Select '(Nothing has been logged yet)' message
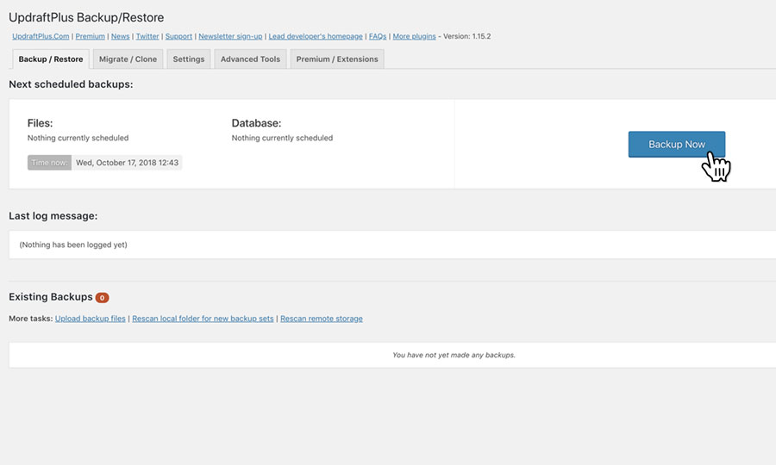Screen dimensions: 776x465 point(73,245)
